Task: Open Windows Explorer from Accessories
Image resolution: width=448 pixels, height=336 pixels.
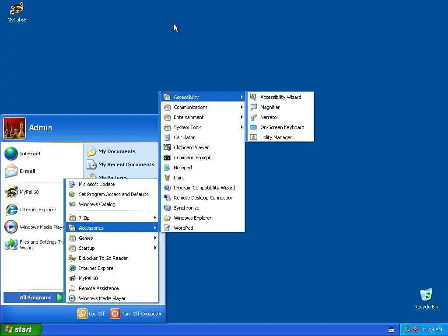Action: click(x=203, y=218)
